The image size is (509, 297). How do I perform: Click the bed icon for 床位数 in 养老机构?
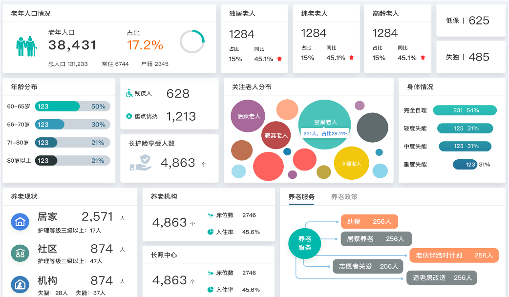point(210,215)
